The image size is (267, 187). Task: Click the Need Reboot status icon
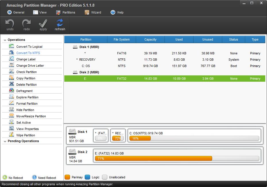34,178
